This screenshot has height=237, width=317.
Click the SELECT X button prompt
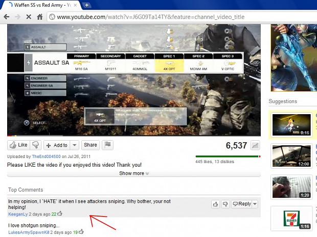pyautogui.click(x=27, y=123)
